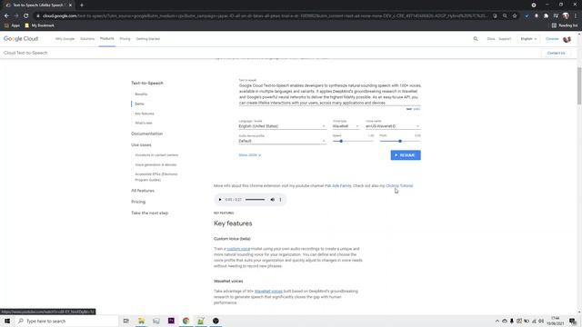The image size is (582, 327).
Task: Bookmark this page with star icon
Action: [x=515, y=16]
